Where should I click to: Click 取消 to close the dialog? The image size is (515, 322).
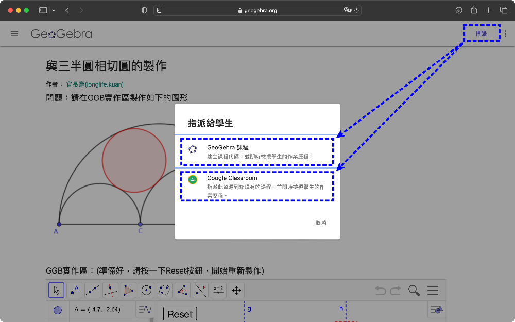[320, 223]
